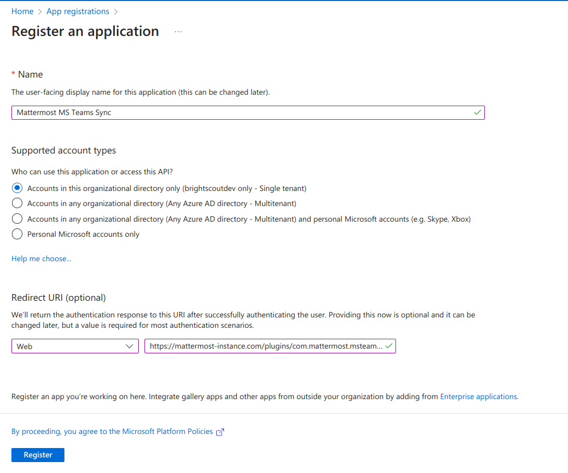Navigate to Home via the breadcrumb
The image size is (568, 473).
click(22, 11)
